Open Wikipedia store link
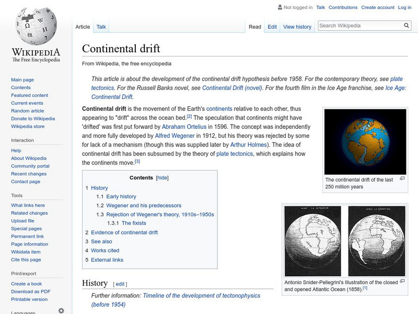Viewport: 418px width, 314px height. 28,126
